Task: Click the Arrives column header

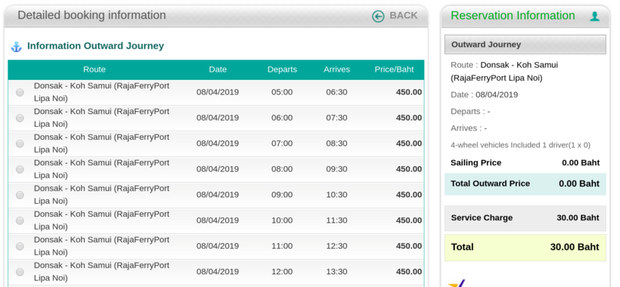Action: (x=337, y=69)
